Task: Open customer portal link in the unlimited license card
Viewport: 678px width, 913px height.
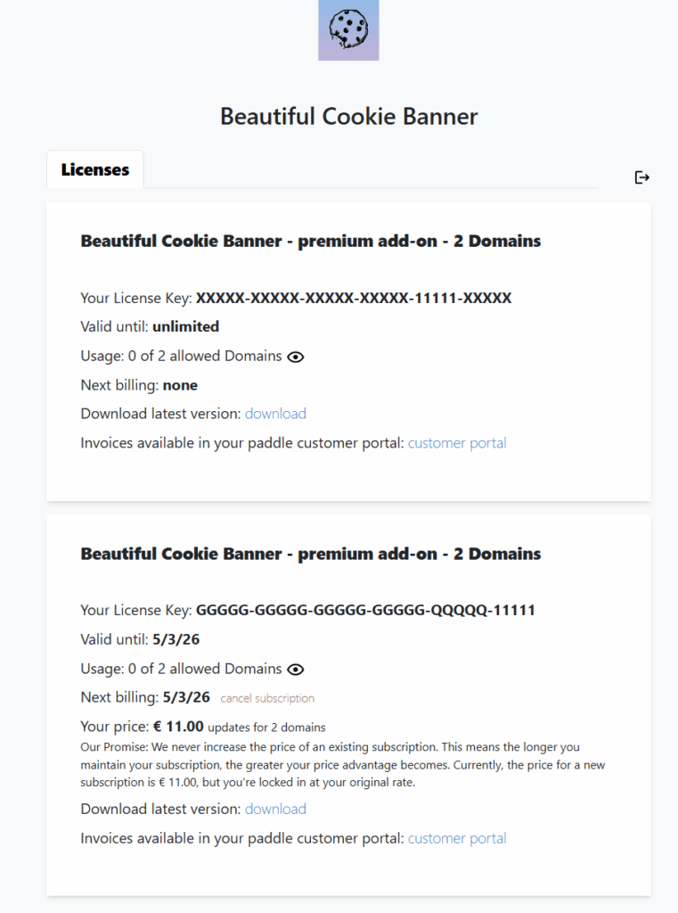Action: 457,443
